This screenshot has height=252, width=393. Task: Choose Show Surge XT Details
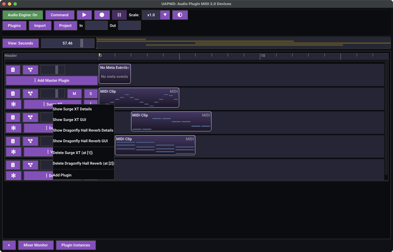(x=83, y=109)
